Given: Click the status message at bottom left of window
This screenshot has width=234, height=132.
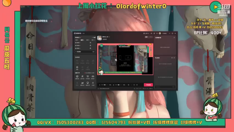Looking at the screenshot, I should click(x=104, y=89).
